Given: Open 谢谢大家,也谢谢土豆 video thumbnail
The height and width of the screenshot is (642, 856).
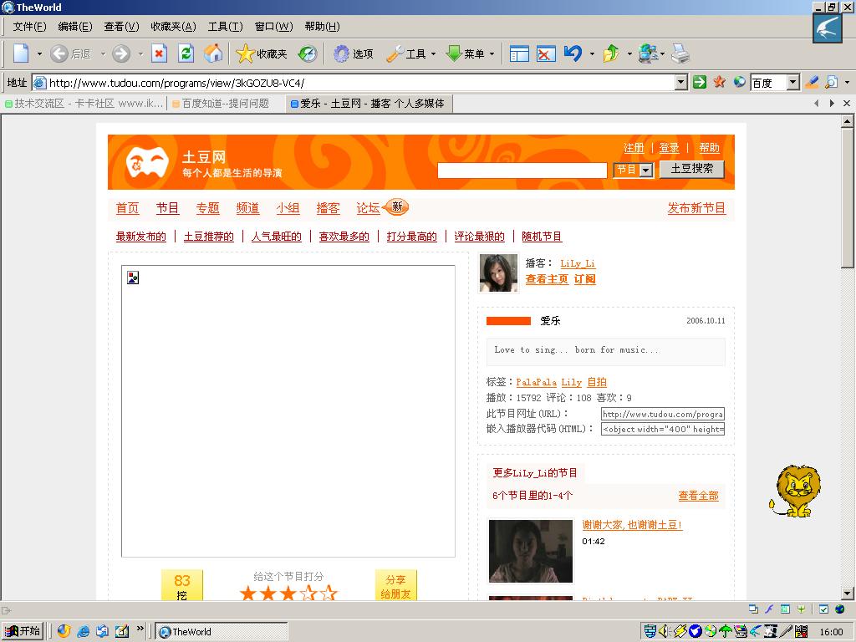Looking at the screenshot, I should 531,551.
